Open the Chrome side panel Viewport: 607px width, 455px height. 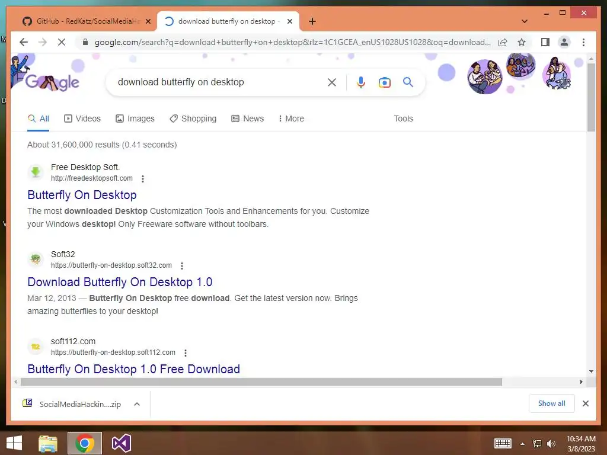545,42
